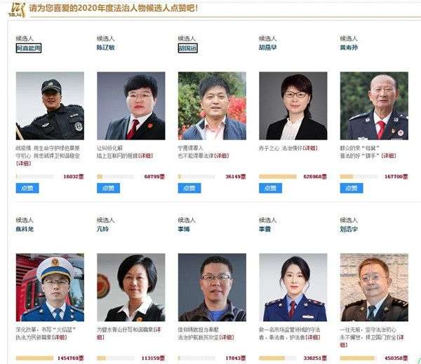
Task: Click 点赞 under the 36149票 count
Action: [x=189, y=188]
